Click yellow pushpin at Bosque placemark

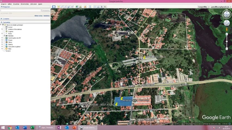coord(144,57)
